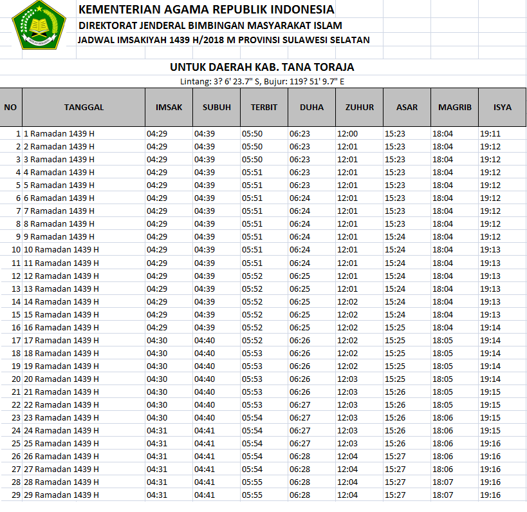Viewport: 527px width, 512px height.
Task: Select the ASAR column header
Action: pyautogui.click(x=407, y=108)
